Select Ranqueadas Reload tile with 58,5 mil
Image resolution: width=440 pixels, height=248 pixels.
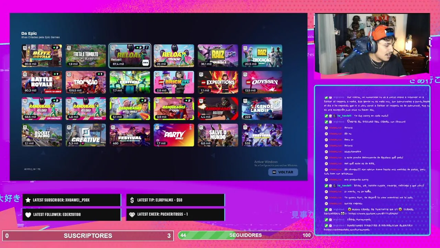pos(42,108)
